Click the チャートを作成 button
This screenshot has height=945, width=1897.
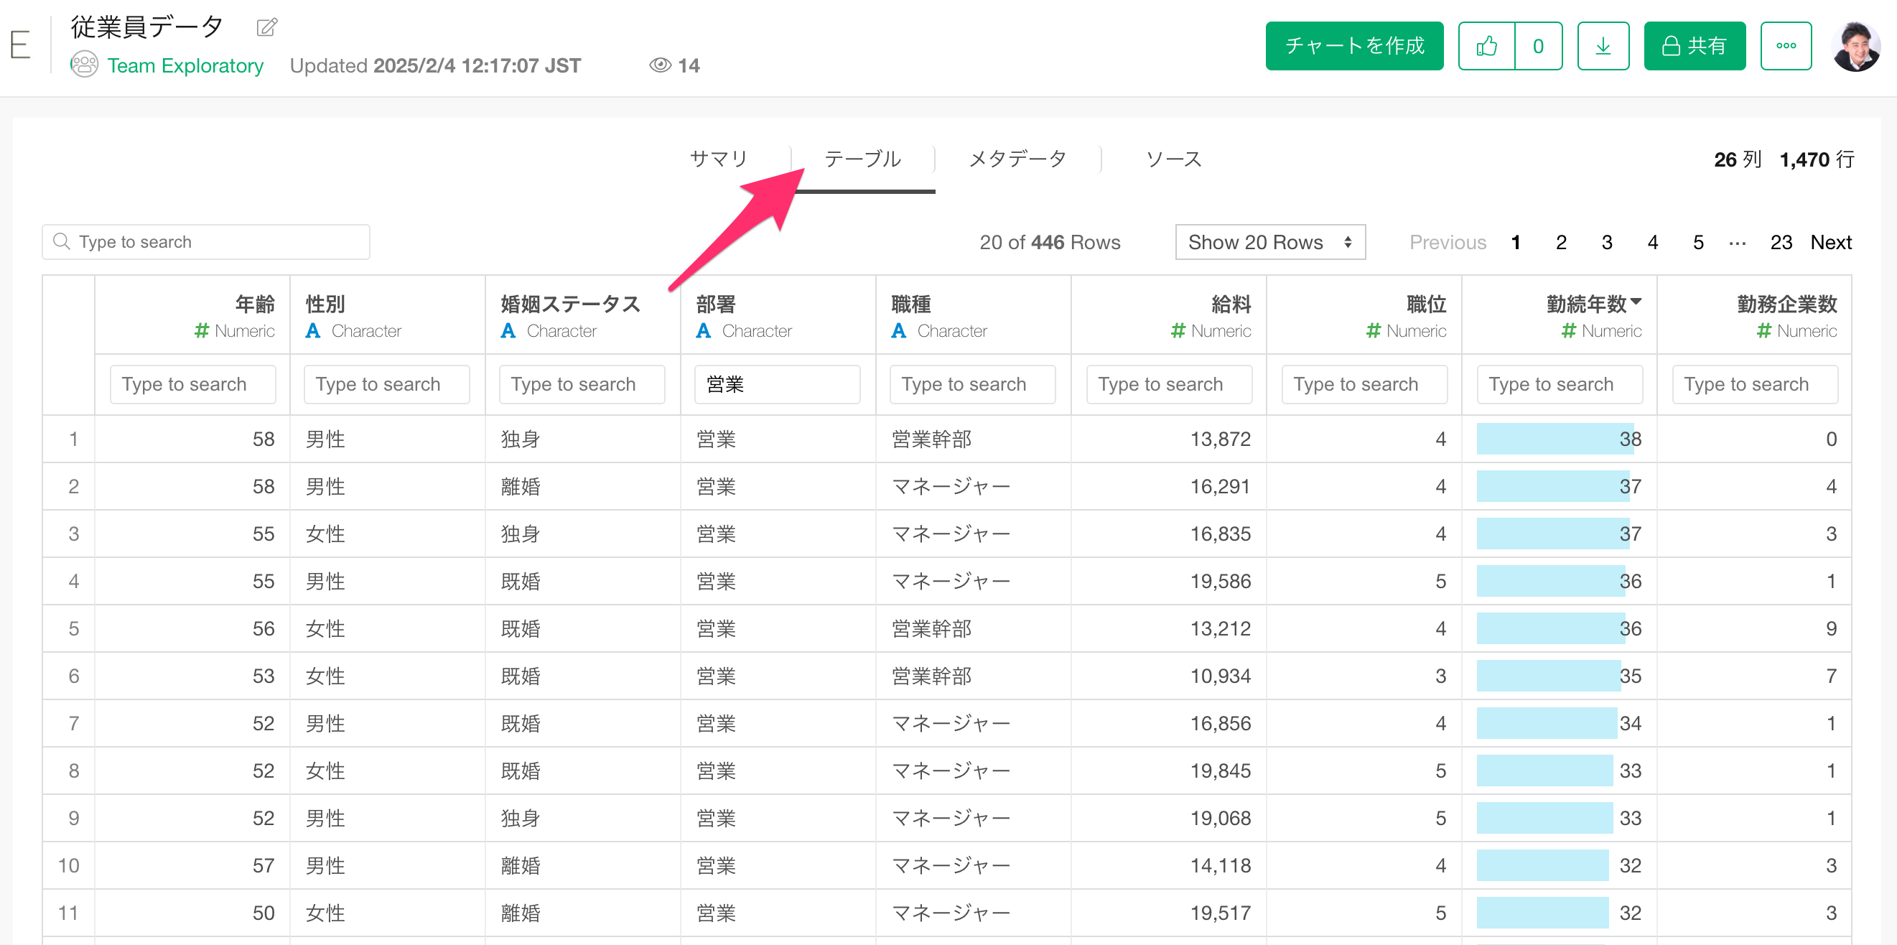(1353, 46)
